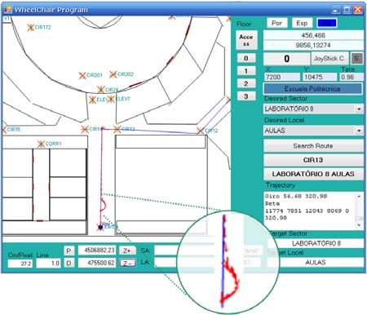Click the CIR172 waypoint marker on map
The image size is (367, 315).
coord(31,27)
